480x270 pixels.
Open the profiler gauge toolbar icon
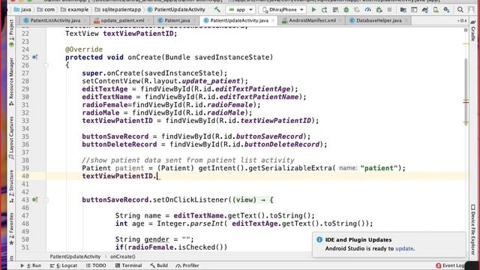(368, 10)
